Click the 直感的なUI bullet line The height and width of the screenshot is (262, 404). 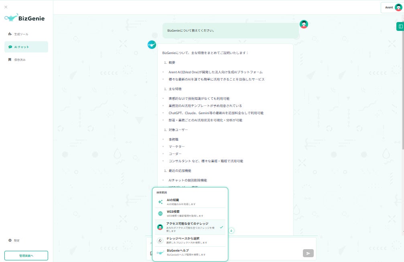pos(199,99)
